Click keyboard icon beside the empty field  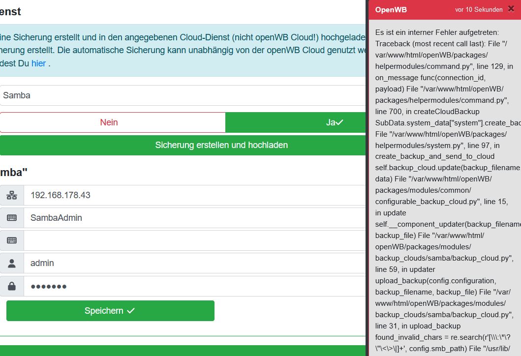pyautogui.click(x=12, y=240)
